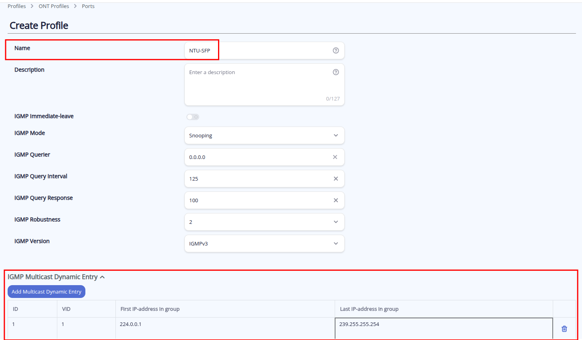Collapse the IGMP Multicast Dynamic Entry section
582x340 pixels.
click(102, 277)
